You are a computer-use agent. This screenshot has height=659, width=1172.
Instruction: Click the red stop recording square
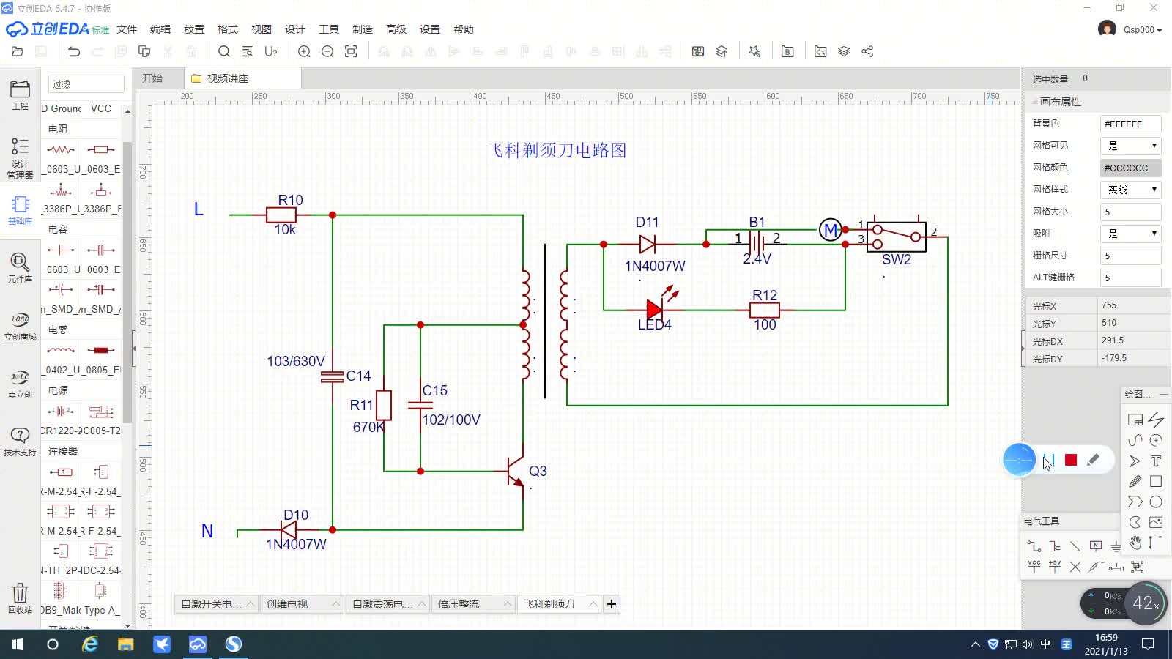1071,460
